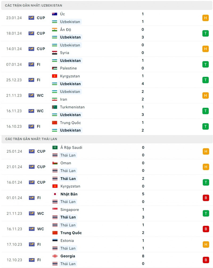This screenshot has width=213, height=268.
Task: Open the Trung Quốc link in Uzbekistan section
Action: point(70,123)
